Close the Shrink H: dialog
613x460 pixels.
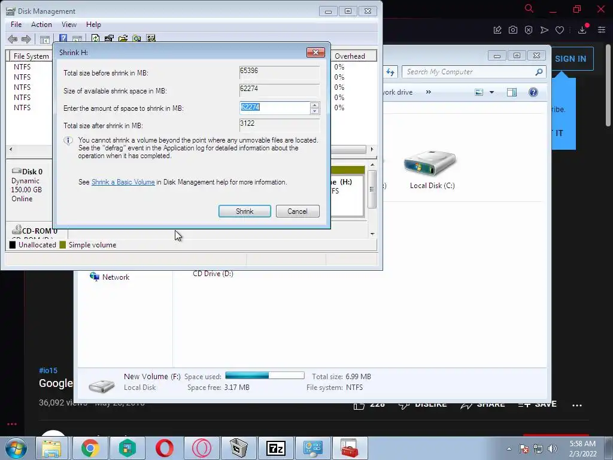click(x=316, y=52)
